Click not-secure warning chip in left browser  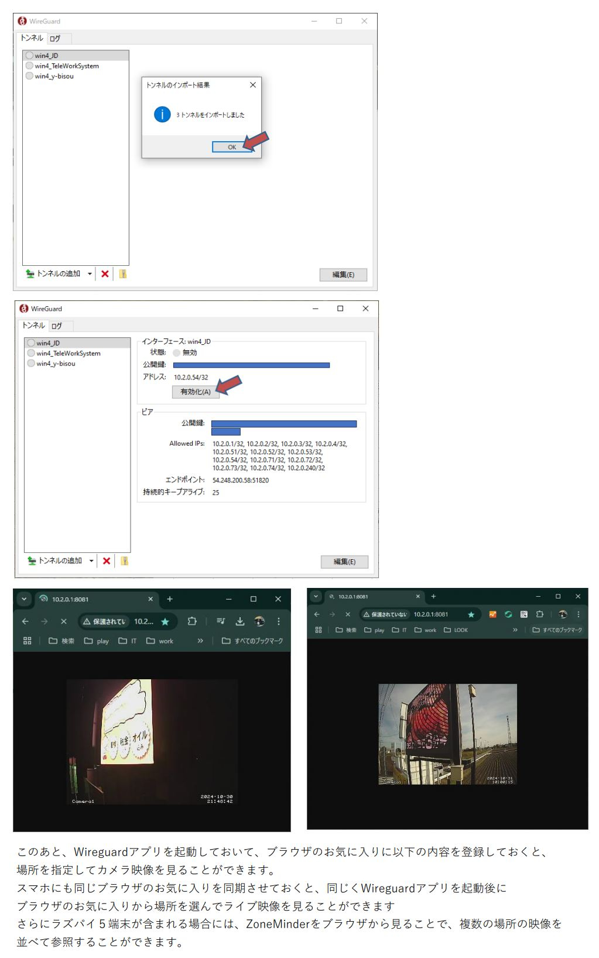[x=104, y=621]
